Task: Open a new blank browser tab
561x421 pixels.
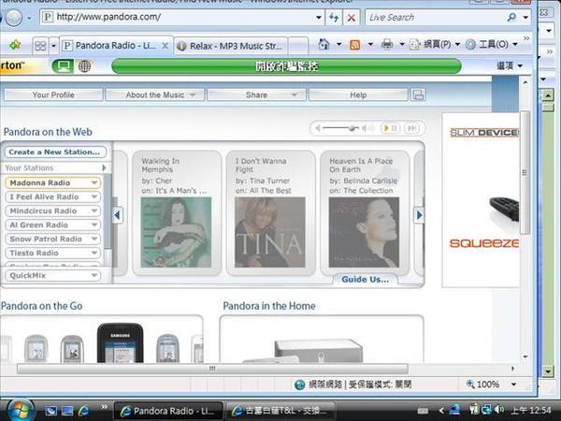Action: coord(298,46)
